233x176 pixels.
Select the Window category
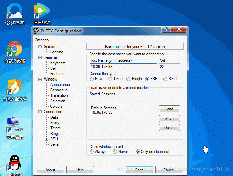[50, 79]
